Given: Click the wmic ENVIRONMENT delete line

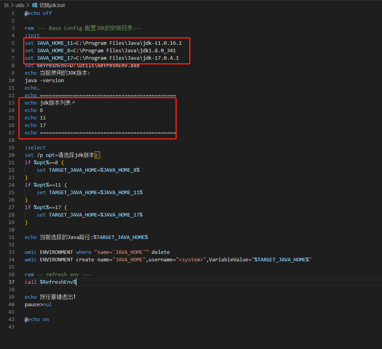Looking at the screenshot, I should tap(97, 252).
